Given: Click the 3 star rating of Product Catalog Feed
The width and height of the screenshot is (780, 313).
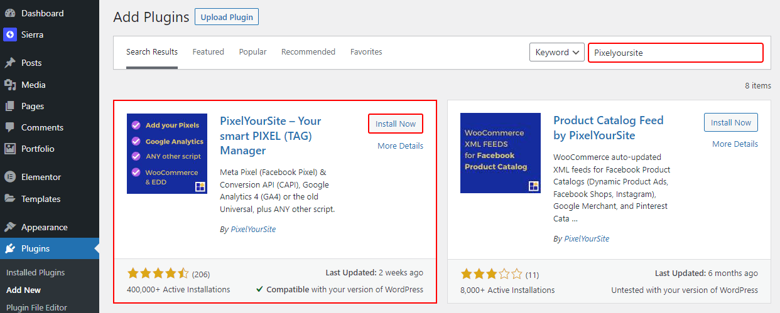Looking at the screenshot, I should click(x=491, y=273).
